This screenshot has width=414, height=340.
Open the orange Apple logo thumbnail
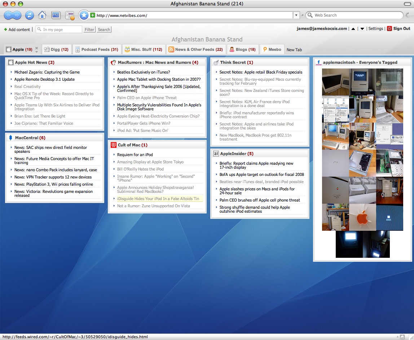362,217
